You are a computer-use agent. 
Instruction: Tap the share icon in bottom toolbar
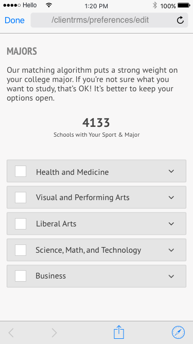(119, 332)
